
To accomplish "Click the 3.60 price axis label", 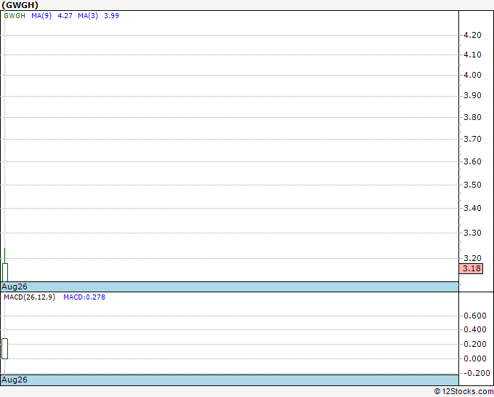I will (x=473, y=161).
